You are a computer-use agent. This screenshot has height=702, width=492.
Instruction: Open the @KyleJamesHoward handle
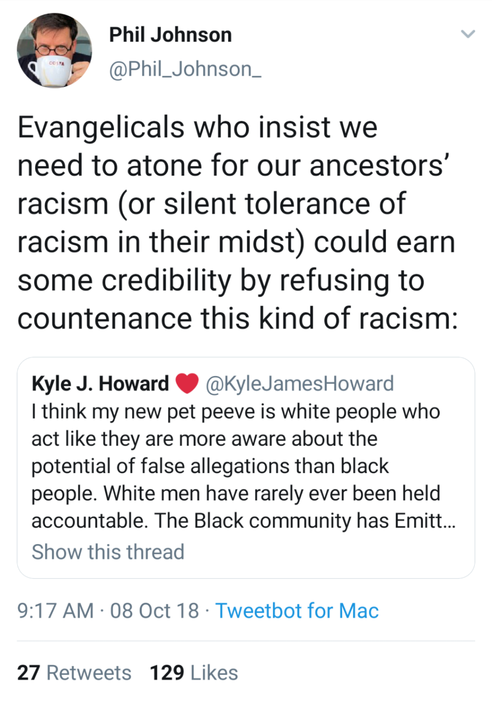[x=300, y=383]
